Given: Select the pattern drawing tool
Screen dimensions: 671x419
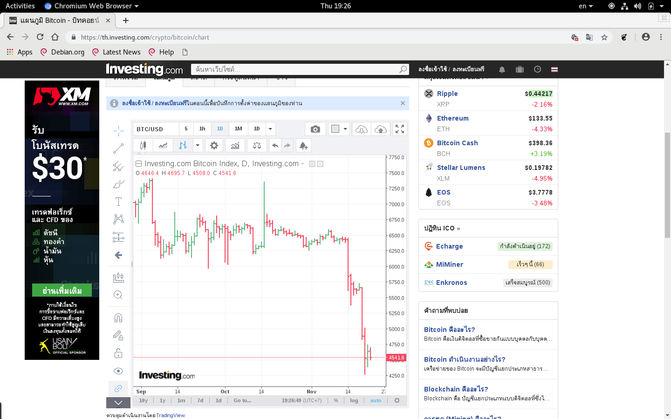Looking at the screenshot, I should pos(118,219).
